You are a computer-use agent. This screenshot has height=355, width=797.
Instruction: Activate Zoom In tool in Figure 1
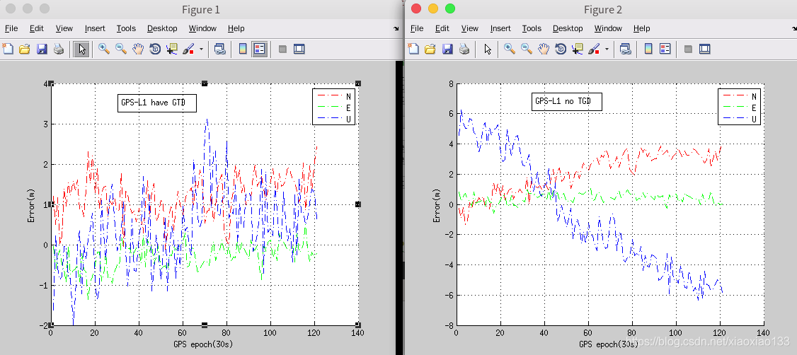point(104,49)
